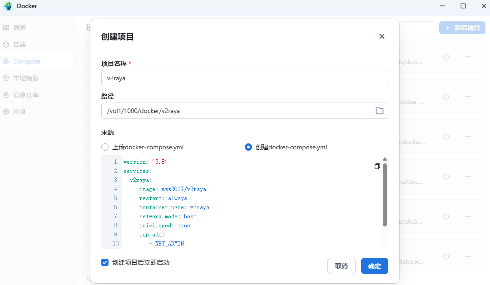The width and height of the screenshot is (490, 285).
Task: Open the more options menu of first project
Action: pyautogui.click(x=467, y=57)
